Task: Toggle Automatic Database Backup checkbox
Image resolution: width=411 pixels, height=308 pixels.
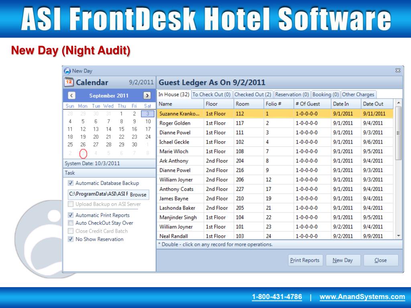Action: 71,183
